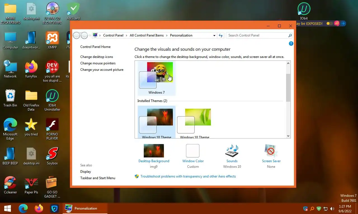Screen dimensions: 358x214
Task: Click the theme list scroll up arrow
Action: coord(288,63)
